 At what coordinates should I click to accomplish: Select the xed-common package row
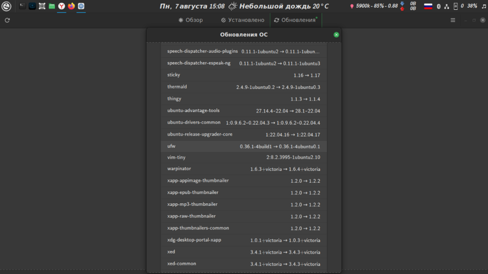coord(244,264)
